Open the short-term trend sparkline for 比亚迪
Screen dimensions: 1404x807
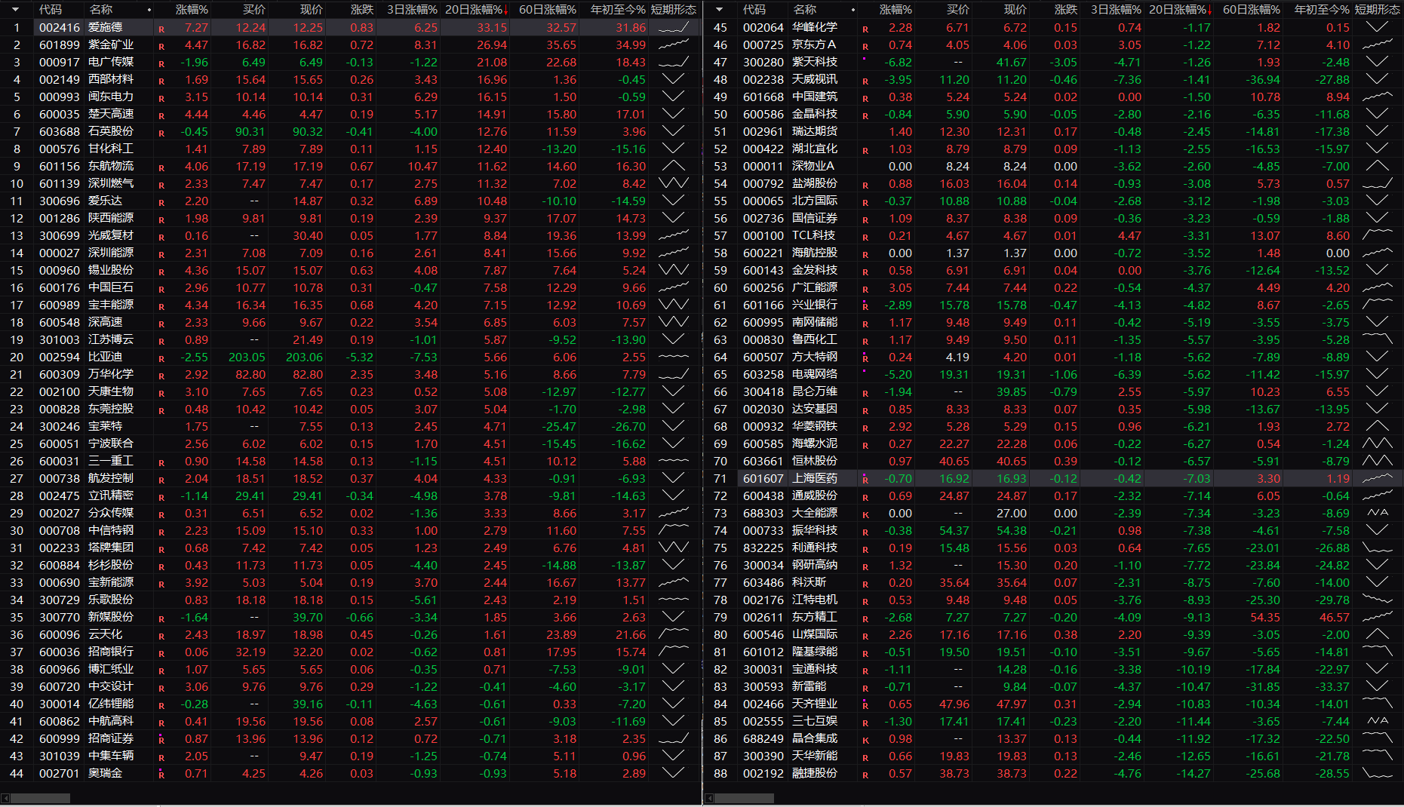(x=674, y=357)
